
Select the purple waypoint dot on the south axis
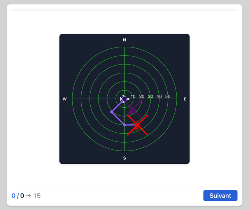[x=124, y=125]
